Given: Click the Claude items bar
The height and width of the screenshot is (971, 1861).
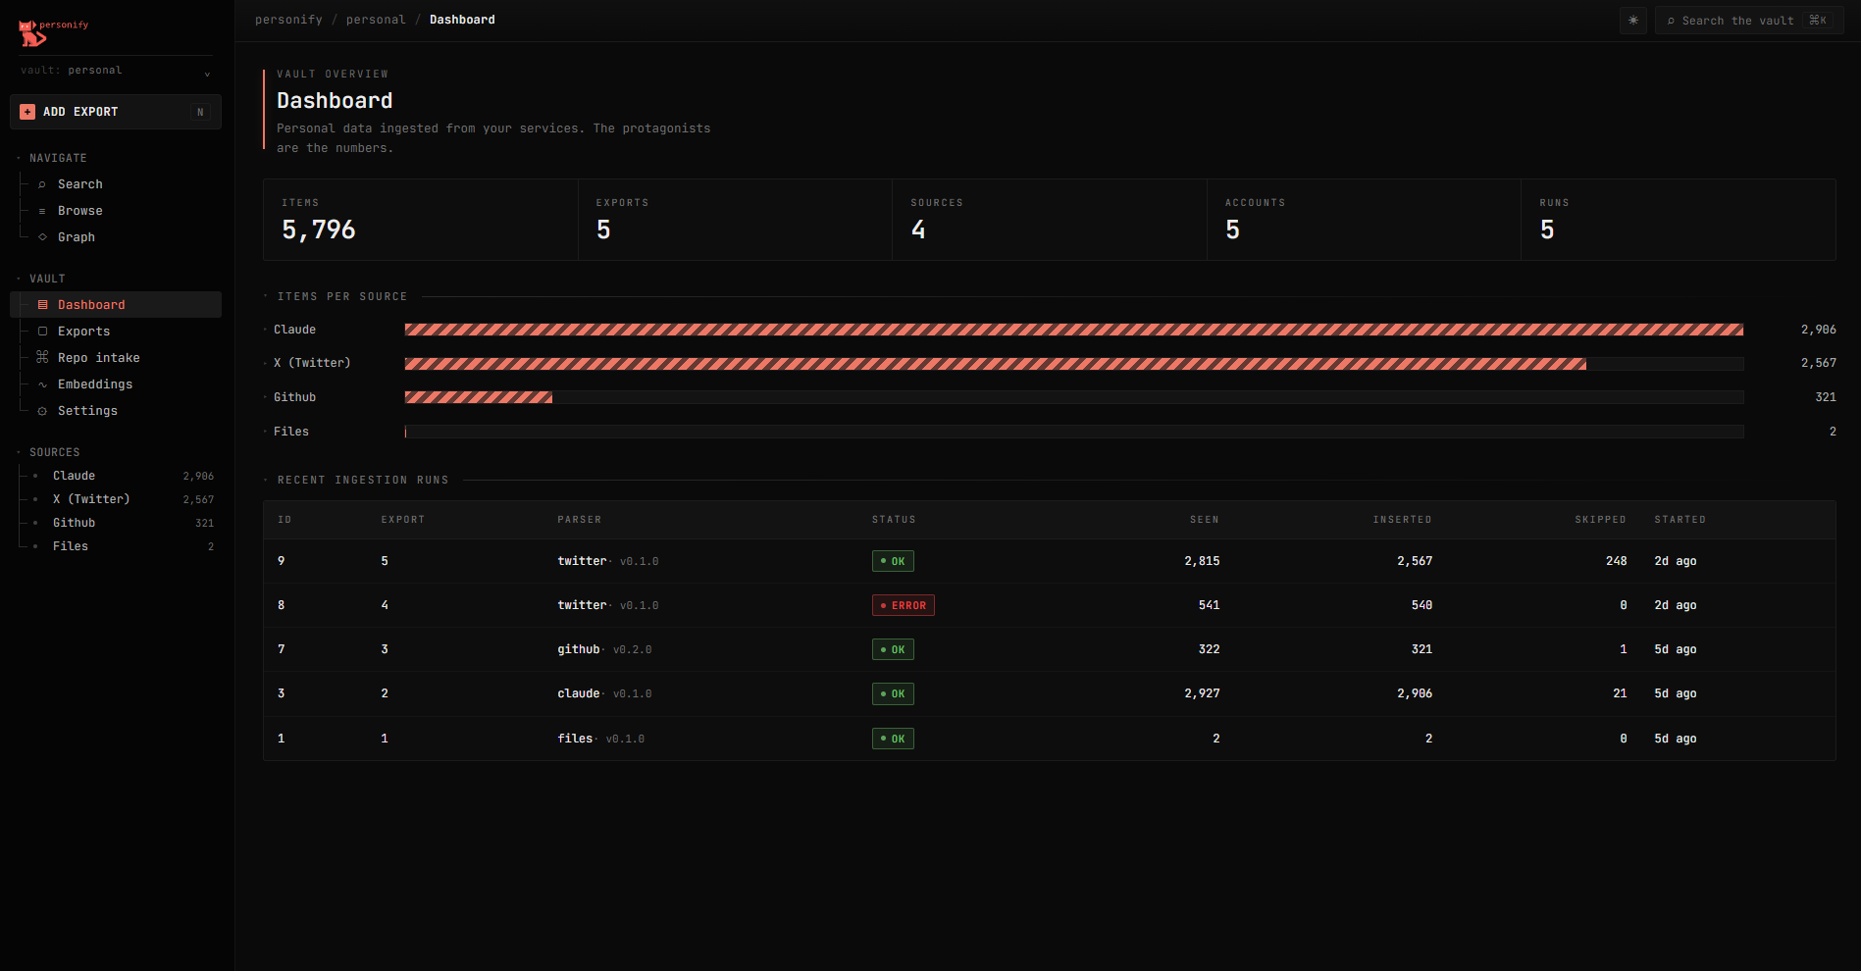Looking at the screenshot, I should point(1074,330).
